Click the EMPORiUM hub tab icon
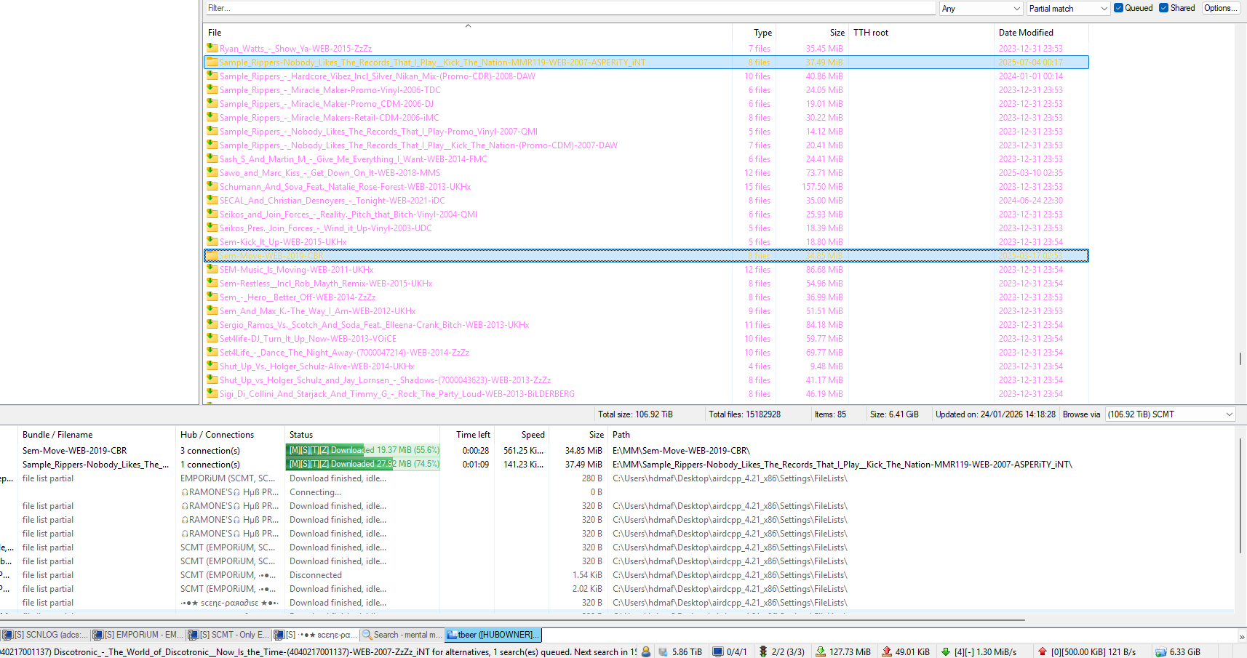 100,635
